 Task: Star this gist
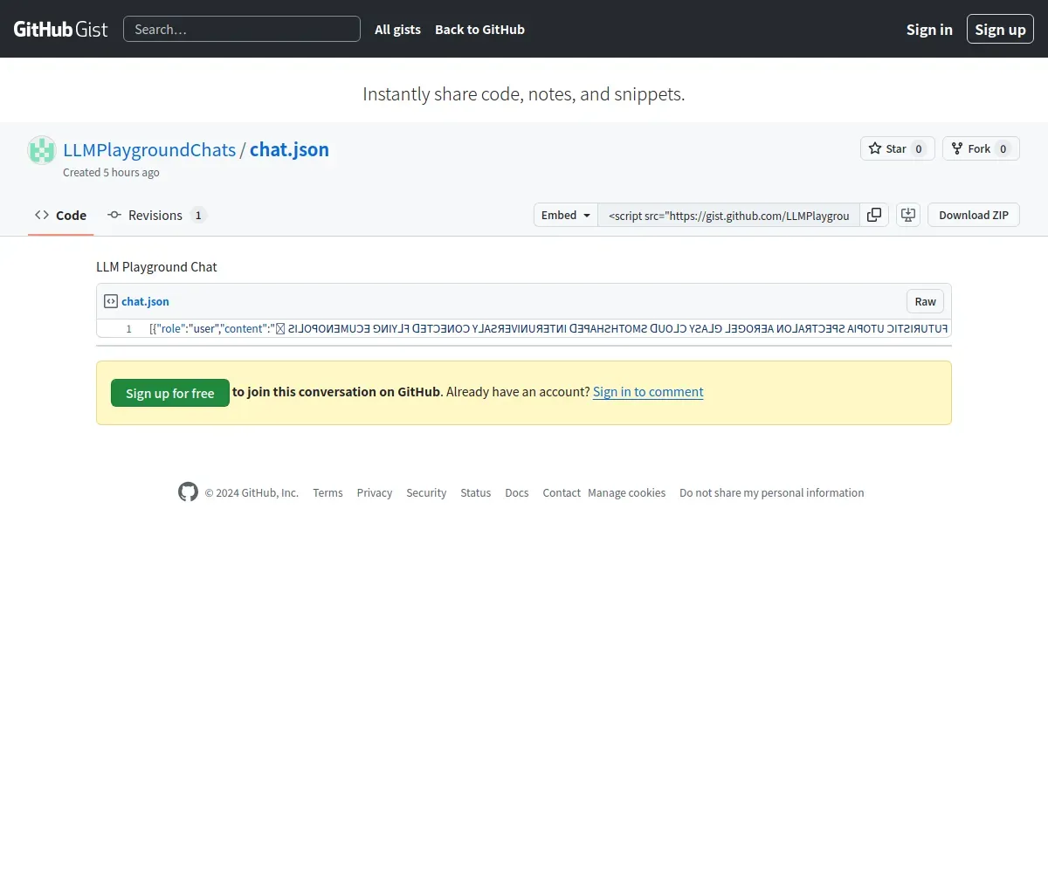coord(898,148)
